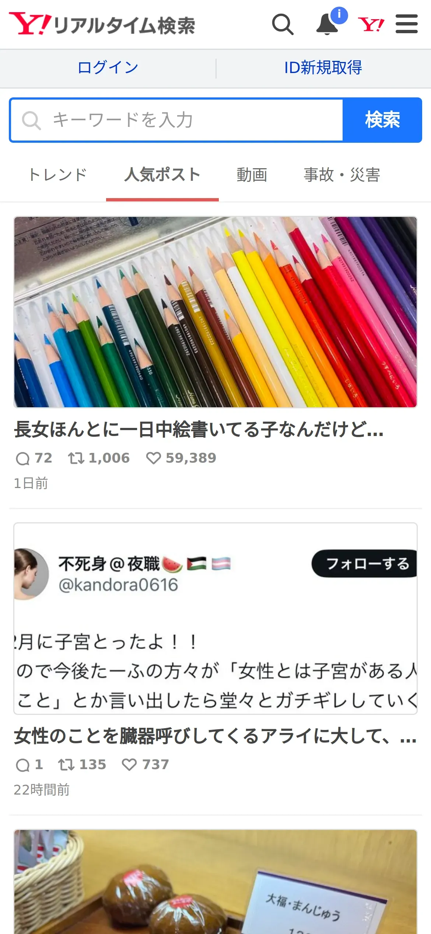Click repost icon showing 1,006
The height and width of the screenshot is (934, 431).
point(76,458)
